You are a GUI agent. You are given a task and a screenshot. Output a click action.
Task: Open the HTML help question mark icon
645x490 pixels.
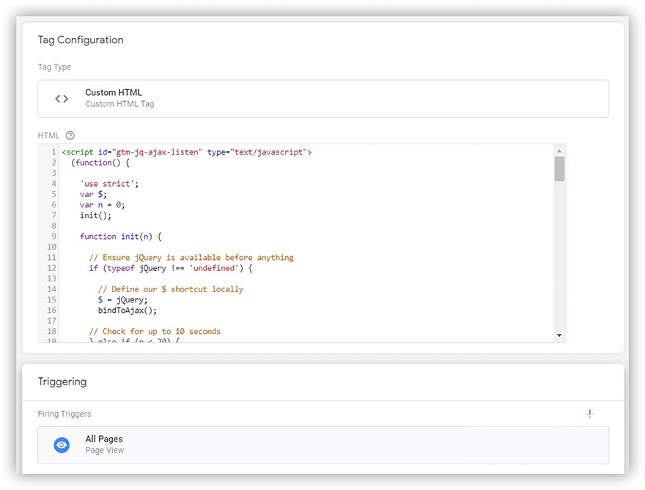70,136
